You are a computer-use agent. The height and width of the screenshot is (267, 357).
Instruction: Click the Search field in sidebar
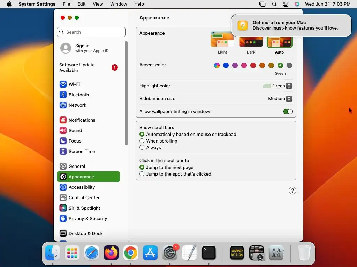91,32
